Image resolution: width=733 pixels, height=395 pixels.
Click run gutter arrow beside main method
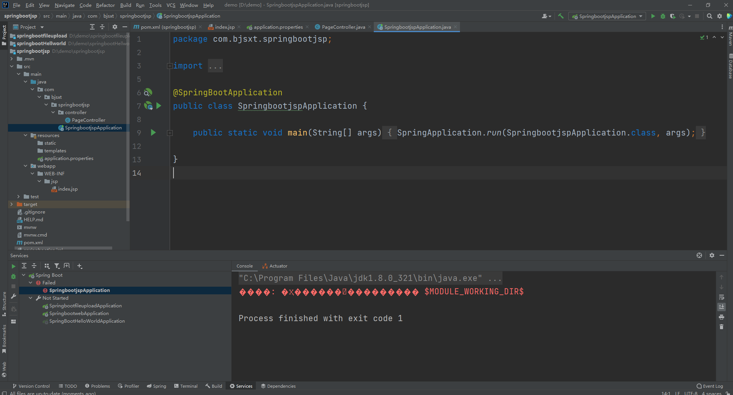click(153, 132)
